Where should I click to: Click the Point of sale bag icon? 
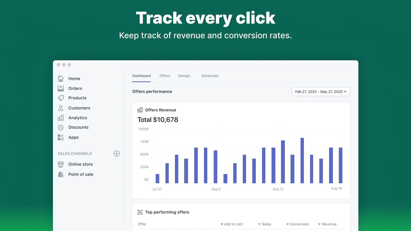point(61,174)
